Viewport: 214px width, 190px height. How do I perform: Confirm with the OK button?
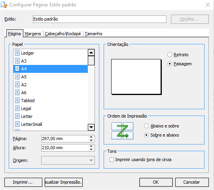[x=156, y=182]
